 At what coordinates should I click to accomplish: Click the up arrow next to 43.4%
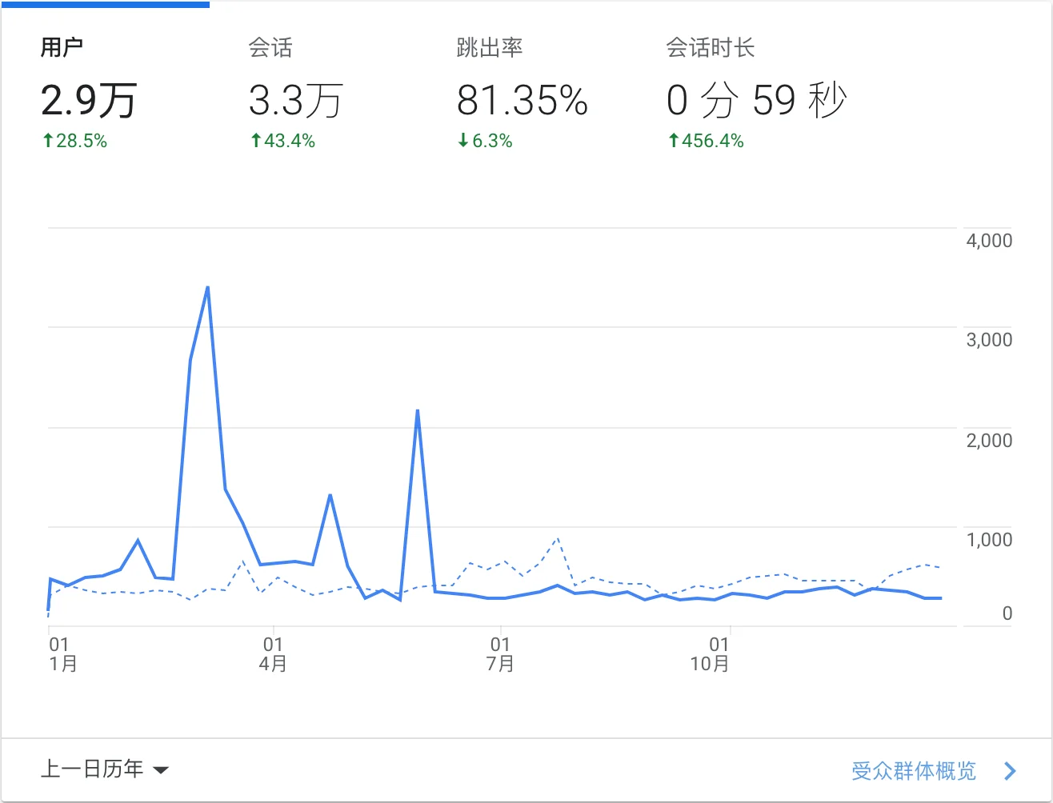256,142
